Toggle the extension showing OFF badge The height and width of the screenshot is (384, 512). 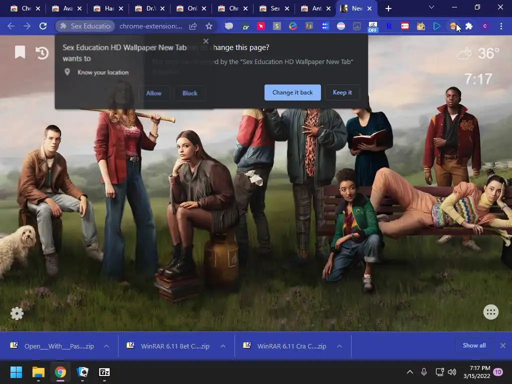coord(372,27)
